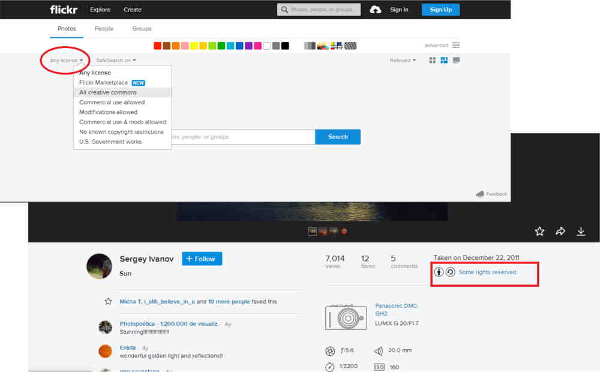Screen dimensions: 600x372
Task: Click the Sign In link
Action: tap(399, 10)
